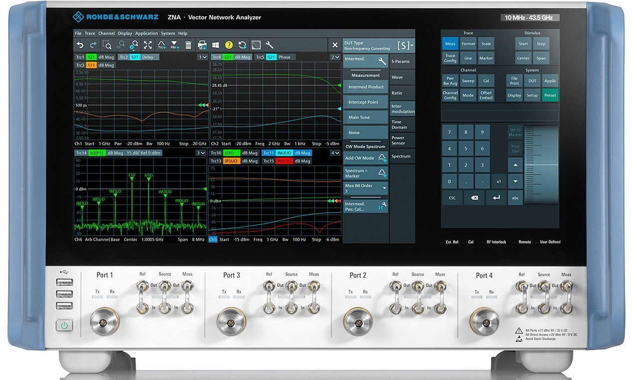633x380 pixels.
Task: Open the DUT Type selector
Action: (x=379, y=46)
